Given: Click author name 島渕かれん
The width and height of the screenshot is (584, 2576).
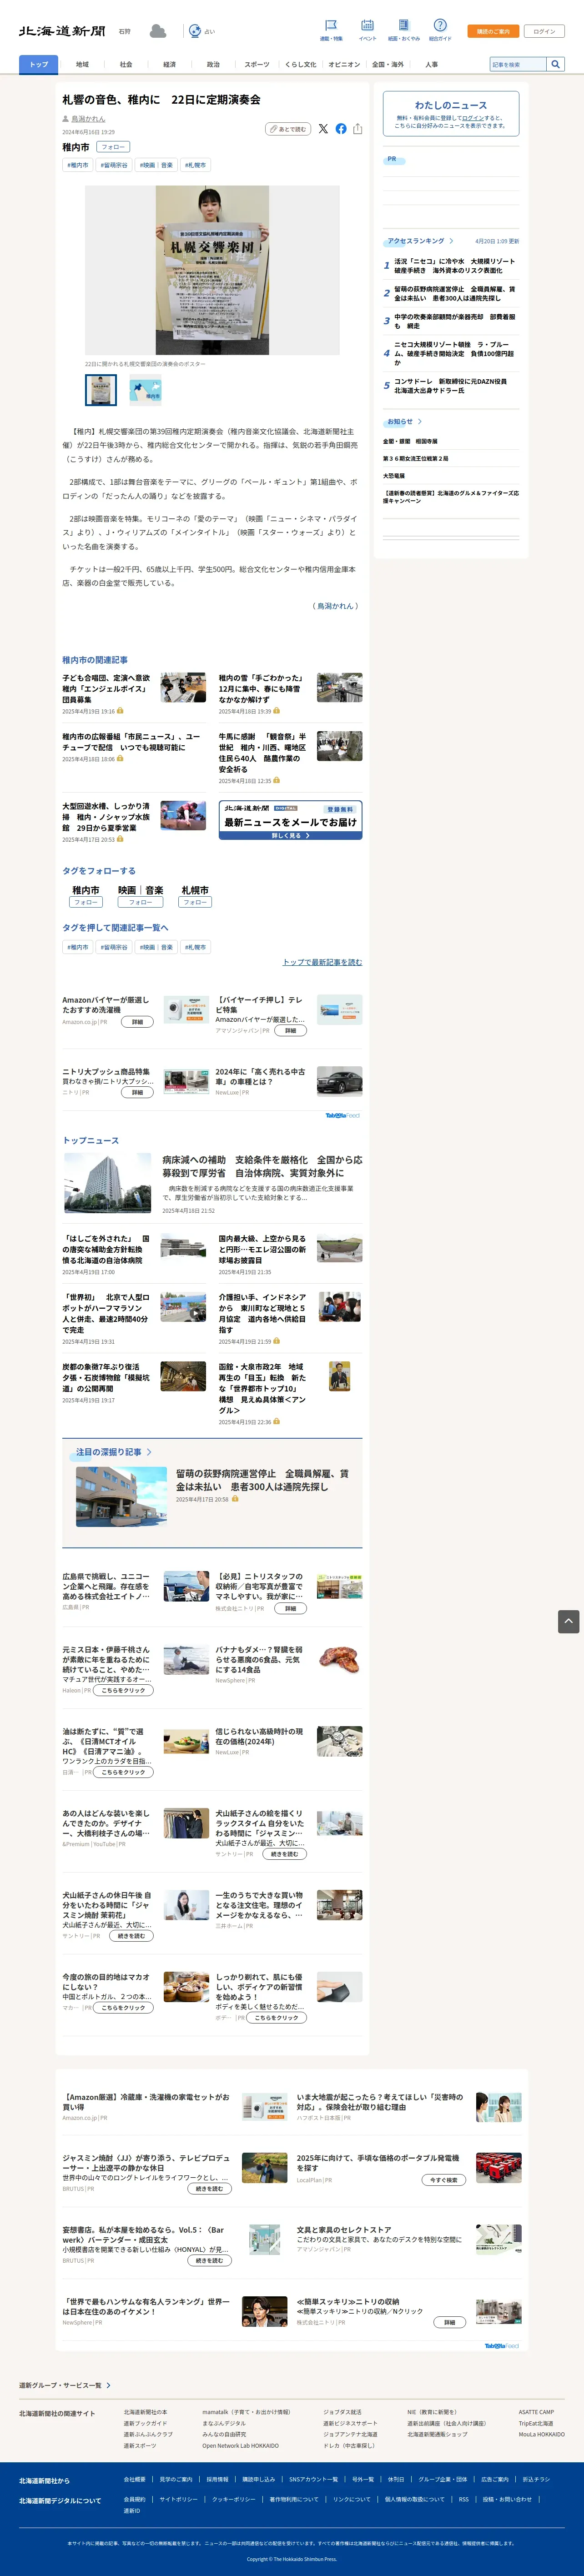Looking at the screenshot, I should point(88,119).
